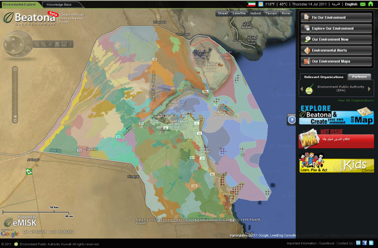
Task: Show previous organization with left arrow
Action: click(302, 88)
